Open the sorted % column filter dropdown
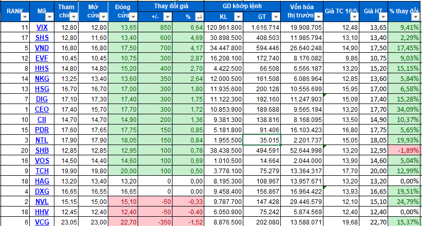The image size is (422, 226). click(x=199, y=17)
